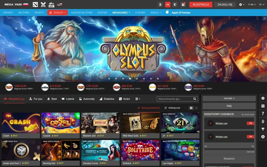The width and height of the screenshot is (267, 167).
Task: Open the Regulamin link
Action: (229, 158)
